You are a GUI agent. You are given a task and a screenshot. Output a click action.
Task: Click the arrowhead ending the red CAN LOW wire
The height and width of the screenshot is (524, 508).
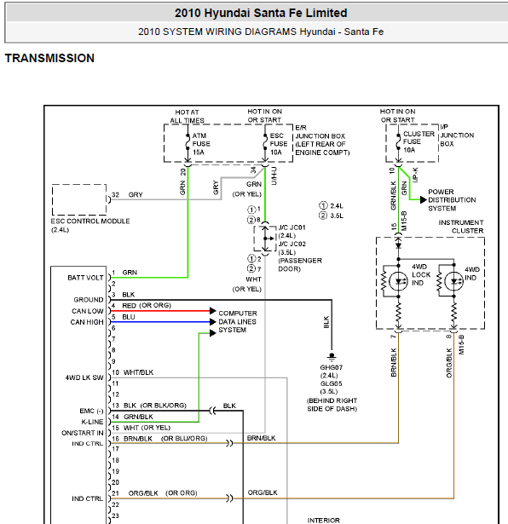click(x=213, y=311)
